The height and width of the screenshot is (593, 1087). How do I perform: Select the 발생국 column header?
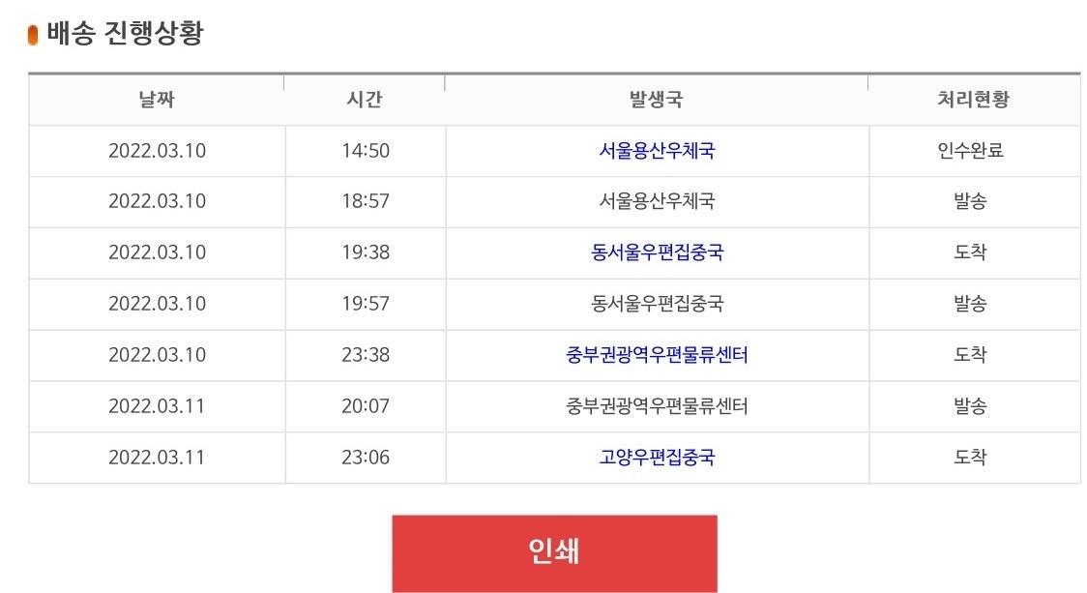657,100
